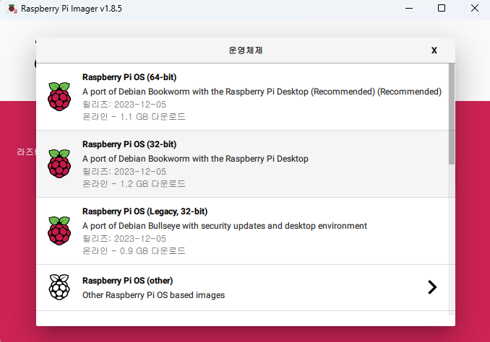Close the 운영체제 dialog with X
This screenshot has height=342, width=490.
[x=434, y=51]
